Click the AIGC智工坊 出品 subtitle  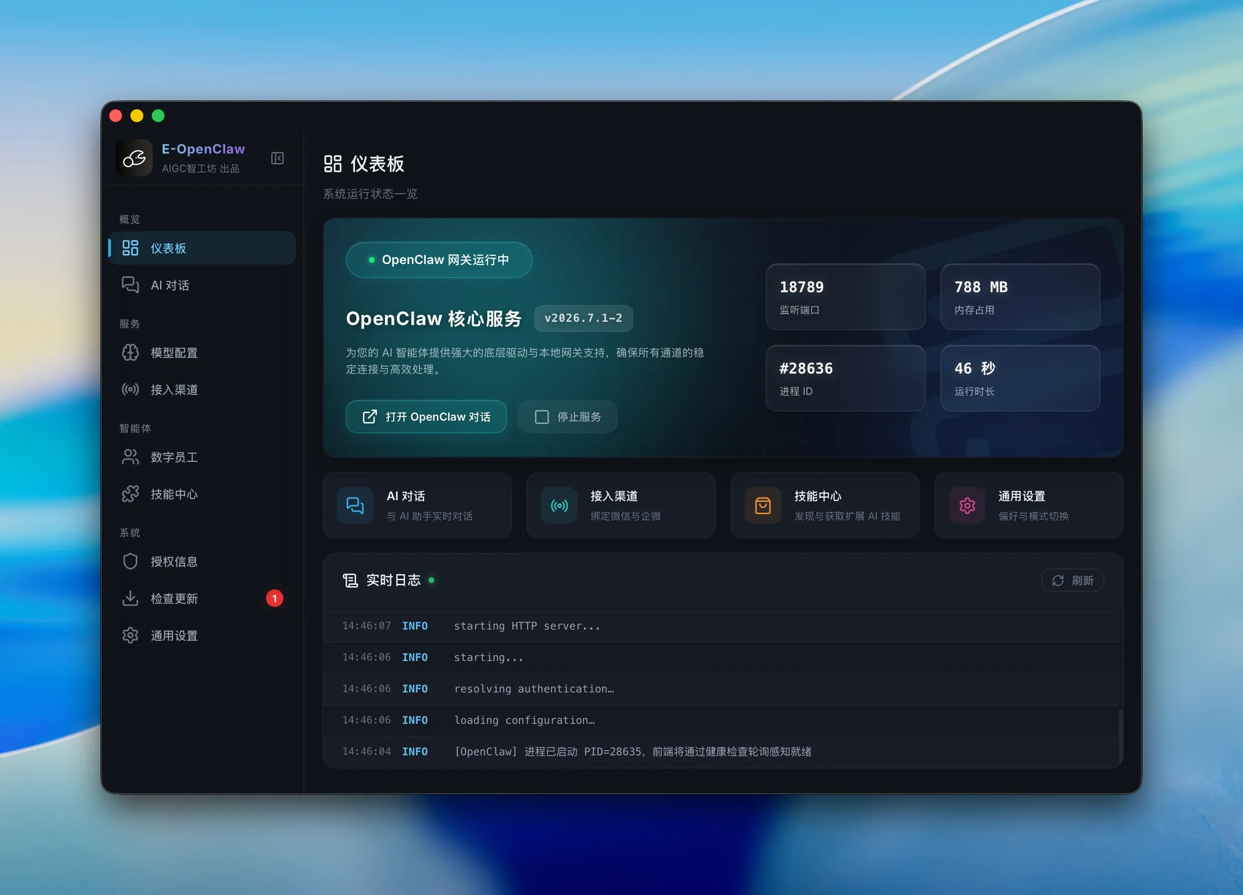tap(200, 169)
